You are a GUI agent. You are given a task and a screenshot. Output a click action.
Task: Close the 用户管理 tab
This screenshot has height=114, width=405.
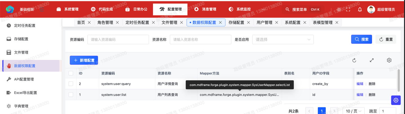[x=277, y=22]
